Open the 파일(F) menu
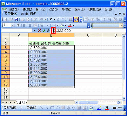This screenshot has height=116, width=127. click(x=14, y=10)
